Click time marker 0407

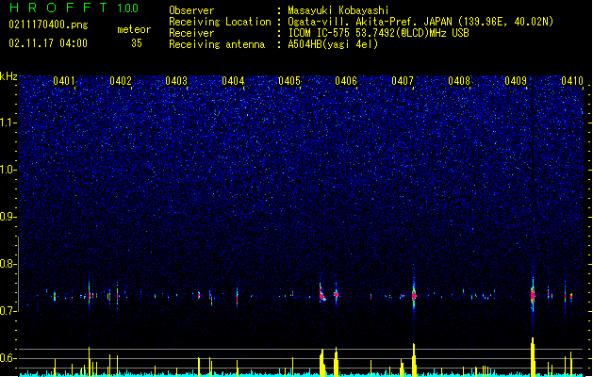click(x=403, y=81)
